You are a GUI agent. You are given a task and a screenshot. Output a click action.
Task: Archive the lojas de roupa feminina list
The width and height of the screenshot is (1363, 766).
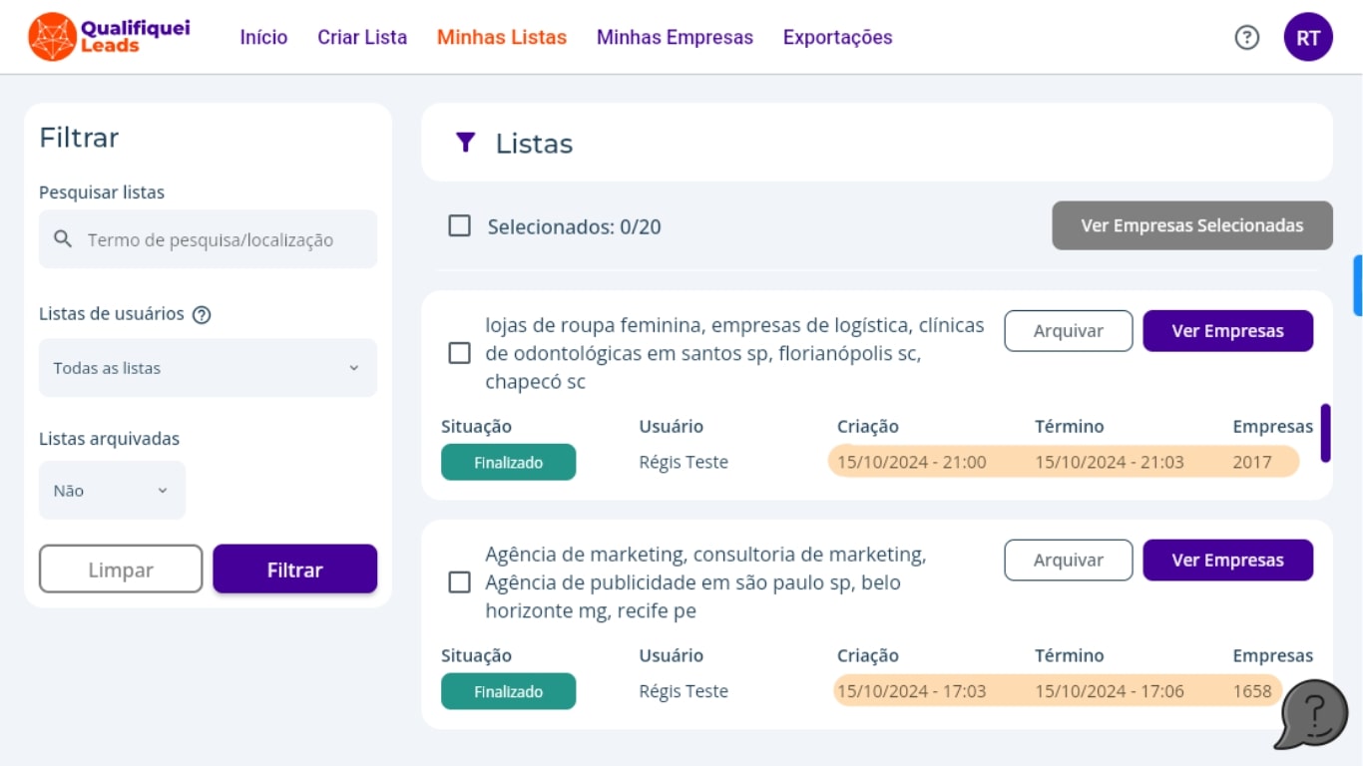tap(1068, 331)
